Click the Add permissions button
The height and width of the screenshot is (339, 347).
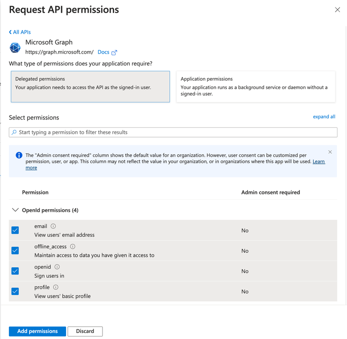(x=38, y=331)
